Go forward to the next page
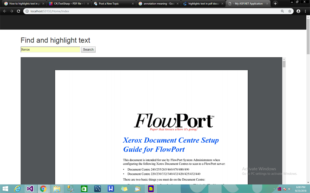Image resolution: width=310 pixels, height=193 pixels. click(12, 11)
